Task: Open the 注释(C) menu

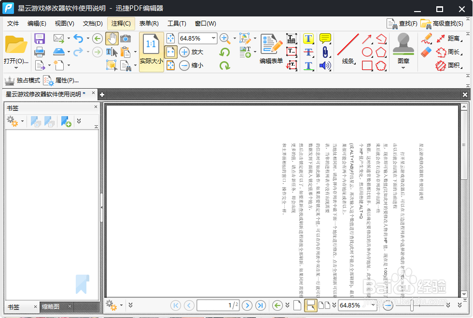Action: tap(121, 24)
